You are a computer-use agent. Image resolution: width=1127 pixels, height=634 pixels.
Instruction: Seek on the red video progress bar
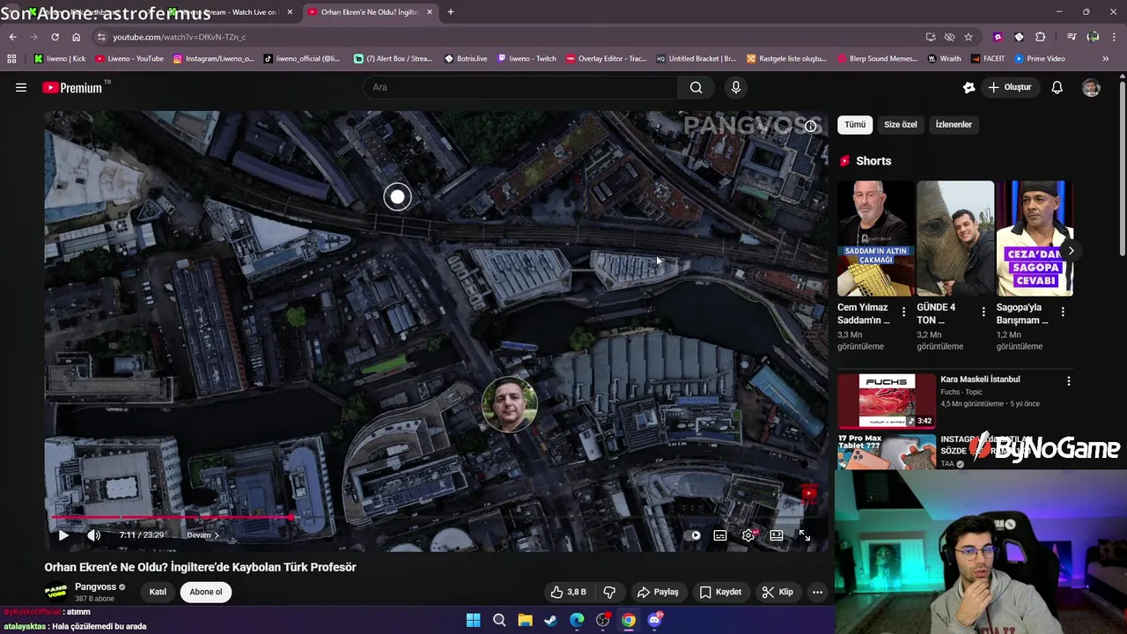click(437, 517)
